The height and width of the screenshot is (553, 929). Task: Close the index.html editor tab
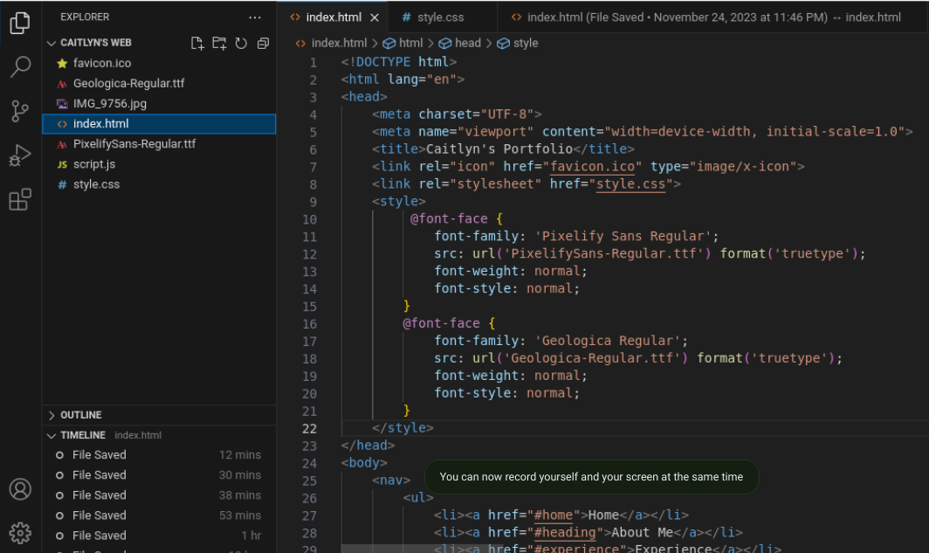[x=375, y=17]
